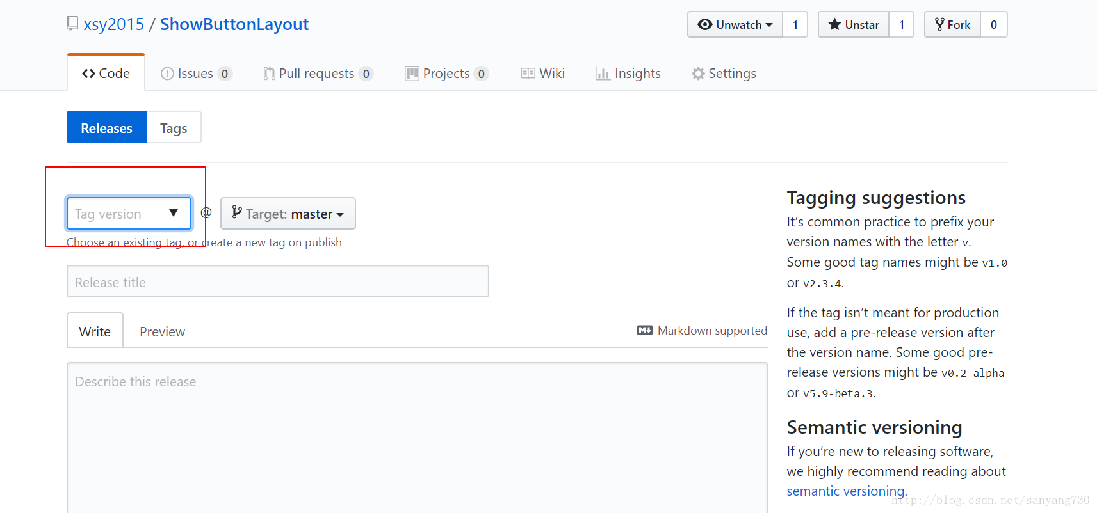The image size is (1097, 513).
Task: Click the Issues exclamation icon
Action: [167, 74]
